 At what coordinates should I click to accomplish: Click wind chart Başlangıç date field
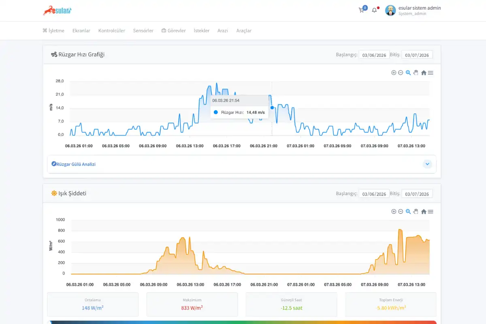374,55
